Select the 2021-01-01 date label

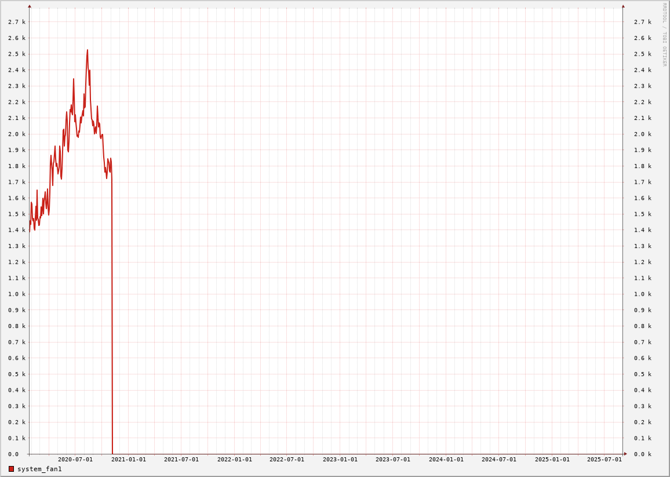tap(129, 460)
